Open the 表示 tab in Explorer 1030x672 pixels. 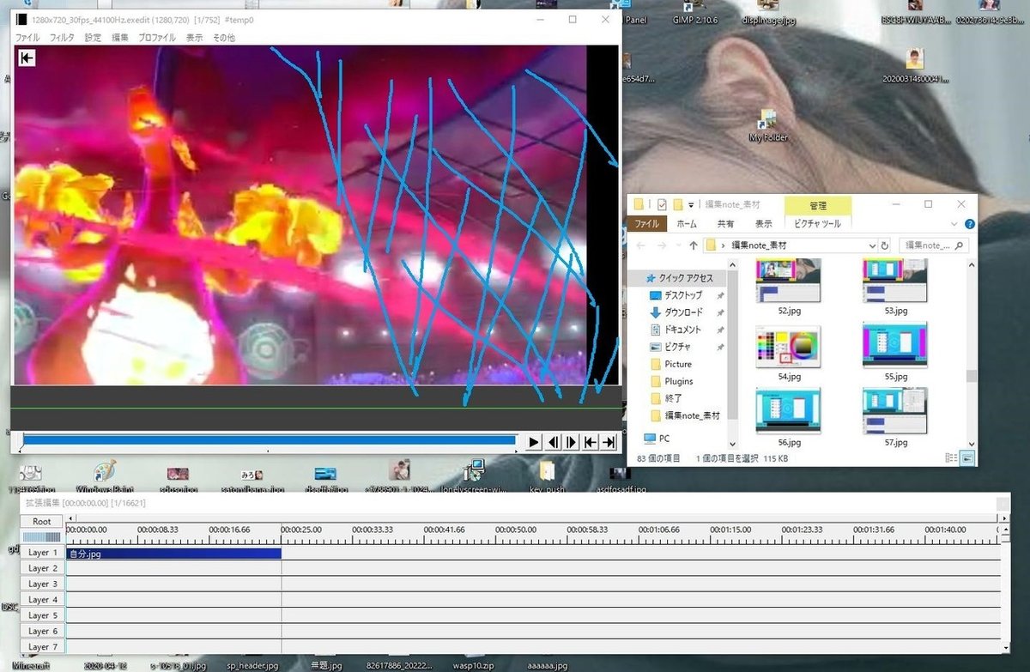pos(763,223)
